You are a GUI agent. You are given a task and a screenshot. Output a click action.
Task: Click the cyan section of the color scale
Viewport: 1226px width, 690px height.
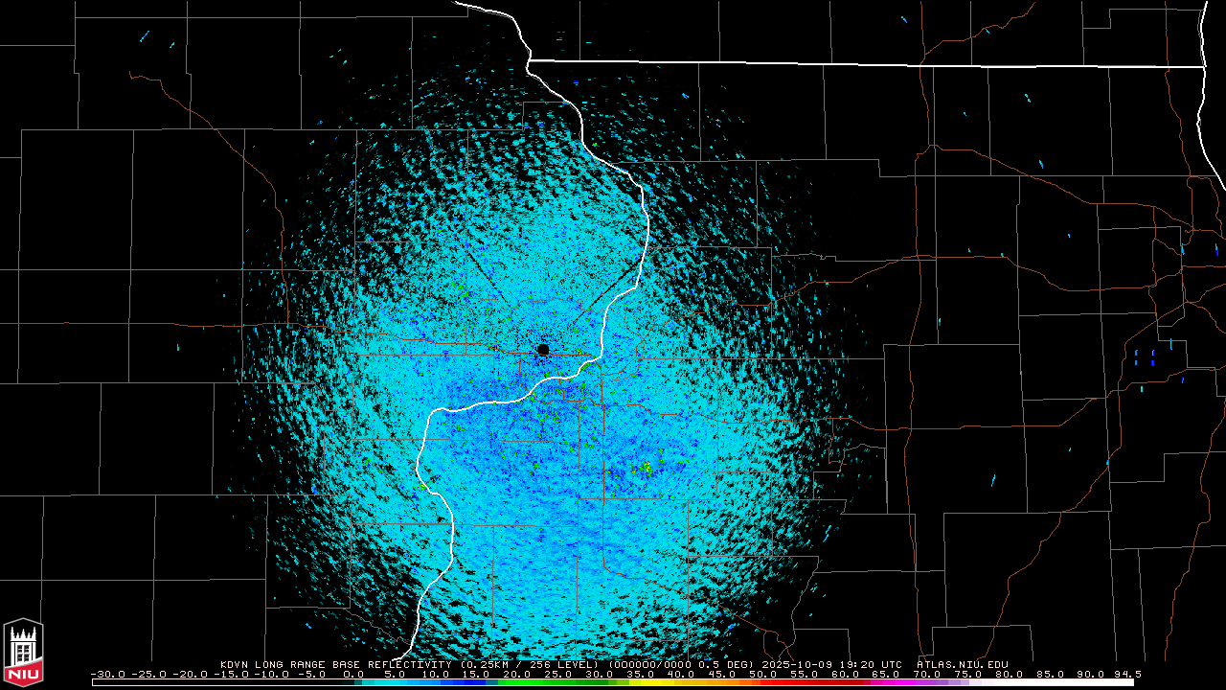(x=402, y=682)
